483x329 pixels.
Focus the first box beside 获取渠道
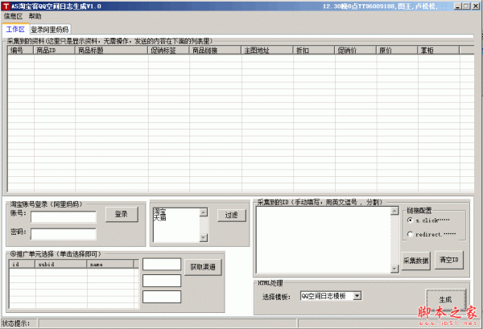[x=162, y=265]
